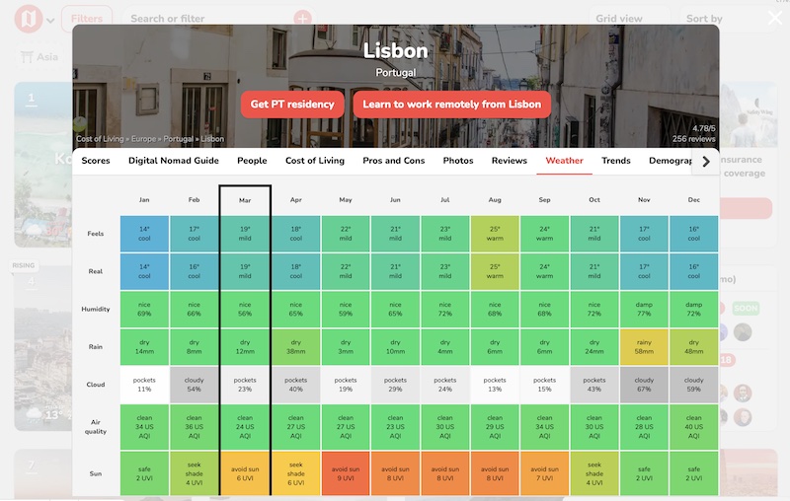Screen dimensions: 790x501
Task: Switch to the Reviews tab
Action: pyautogui.click(x=510, y=161)
